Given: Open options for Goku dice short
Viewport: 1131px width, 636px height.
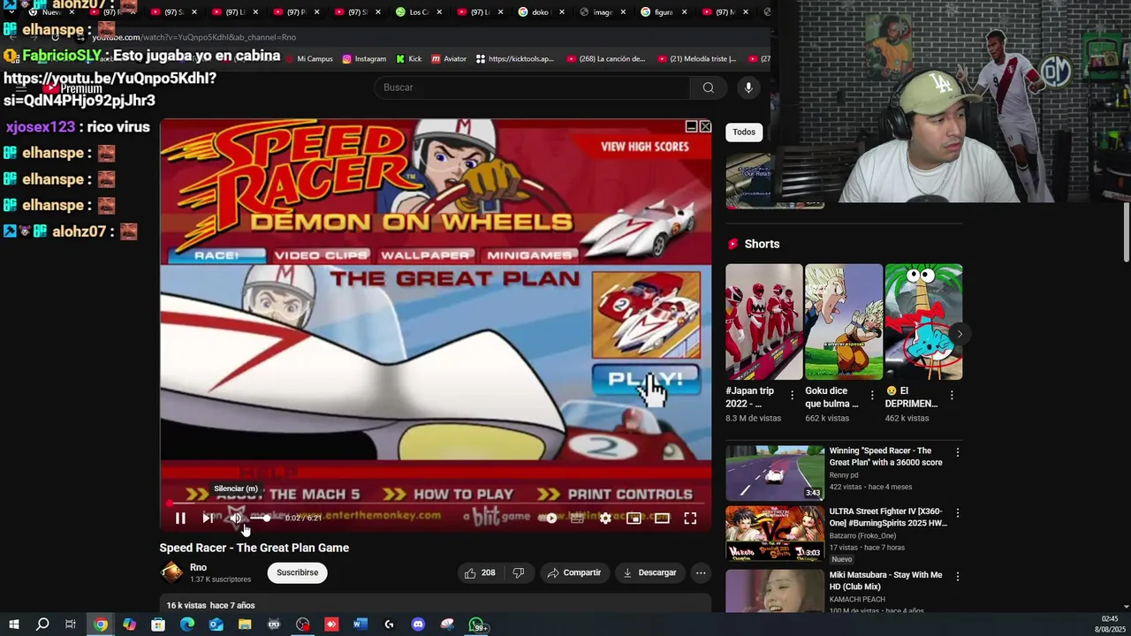Looking at the screenshot, I should coord(872,395).
